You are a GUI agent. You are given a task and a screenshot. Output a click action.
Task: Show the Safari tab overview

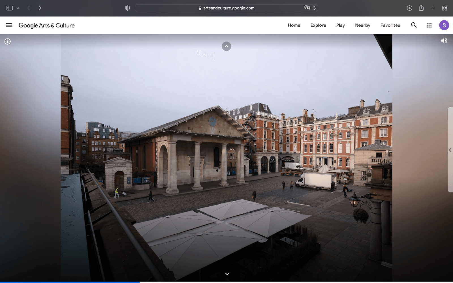click(x=445, y=8)
